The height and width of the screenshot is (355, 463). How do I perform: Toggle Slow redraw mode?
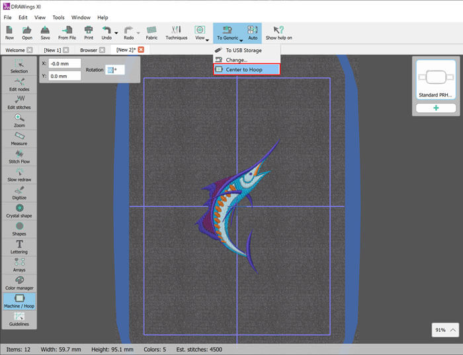click(19, 174)
